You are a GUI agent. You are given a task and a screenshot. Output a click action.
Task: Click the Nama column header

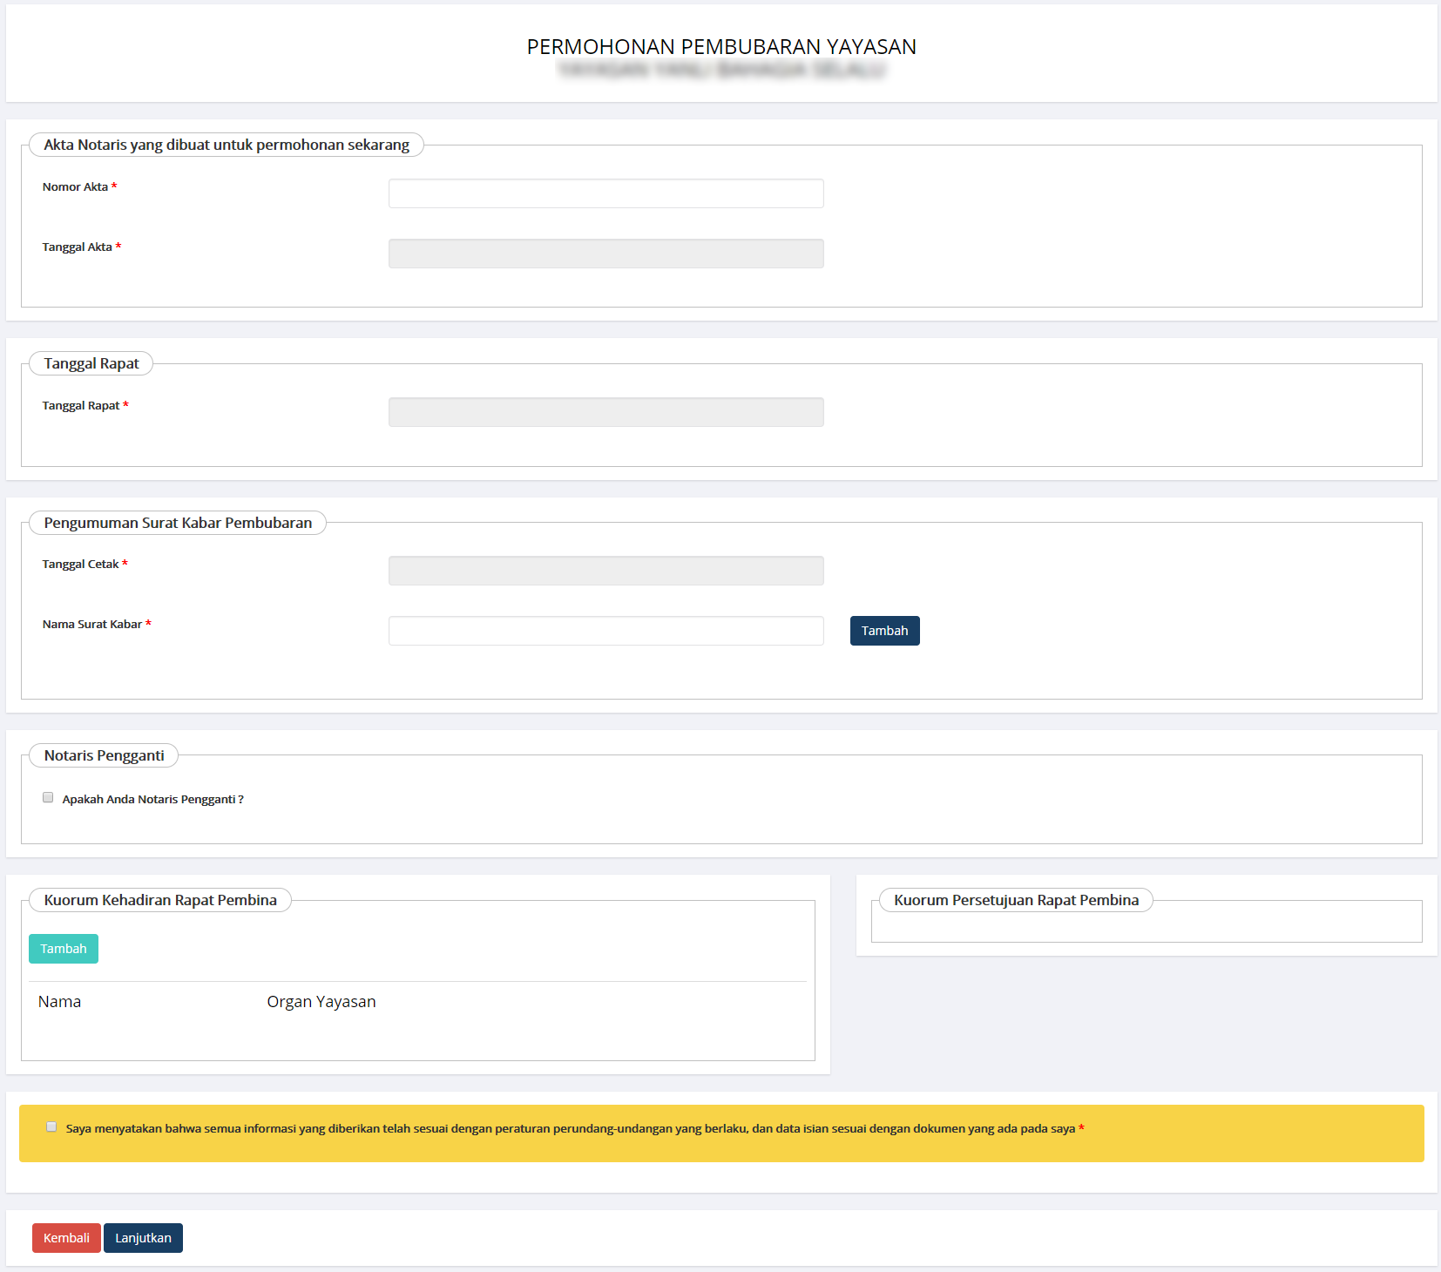(x=59, y=1002)
